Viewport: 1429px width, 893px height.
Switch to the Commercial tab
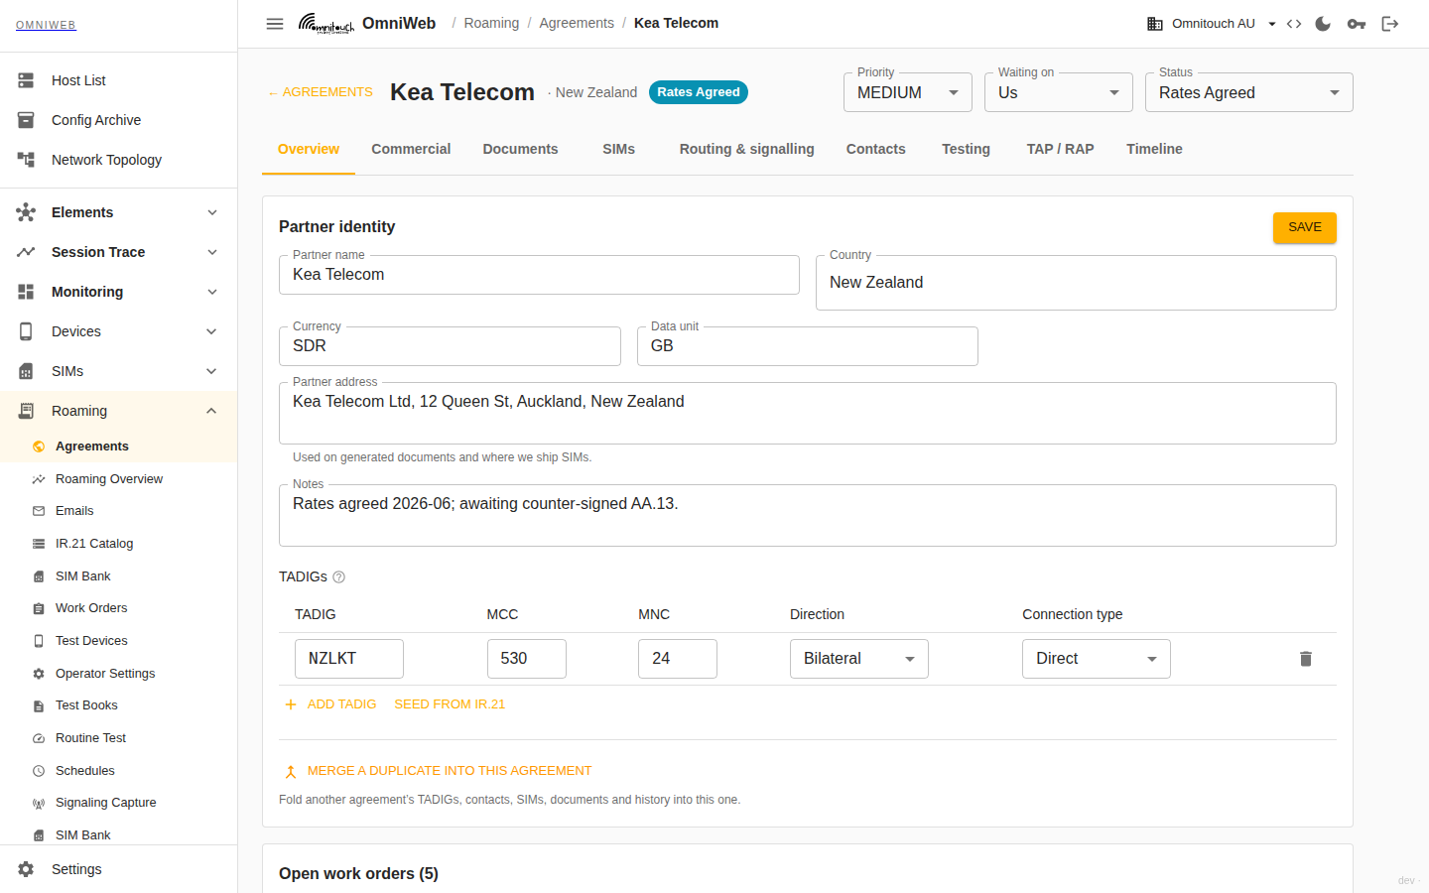pyautogui.click(x=411, y=149)
